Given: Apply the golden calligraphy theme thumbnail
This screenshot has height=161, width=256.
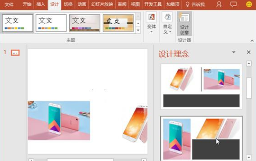Looking at the screenshot, I should coord(118,23).
